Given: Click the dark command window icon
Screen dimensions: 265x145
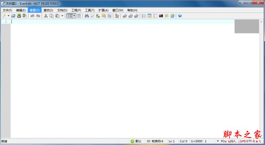Looking at the screenshot, I should [161, 16].
